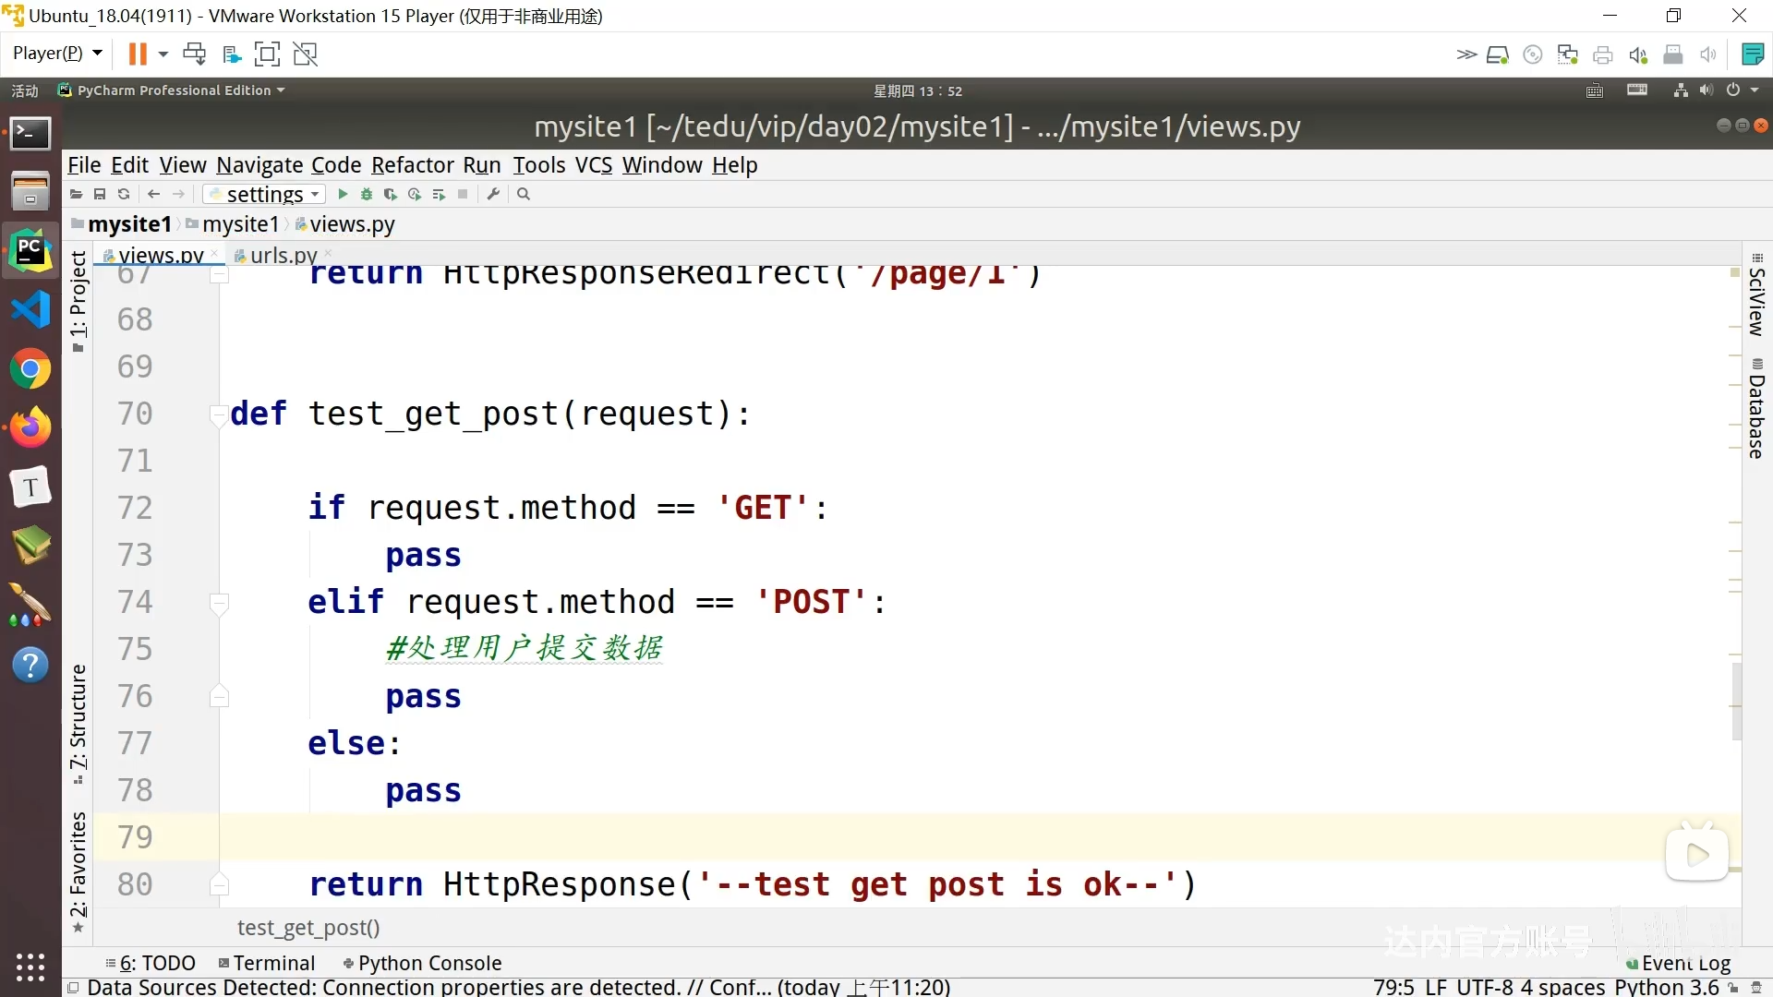Click the Save All toolbar icon
Screen dimensions: 1773x997
pos(100,195)
